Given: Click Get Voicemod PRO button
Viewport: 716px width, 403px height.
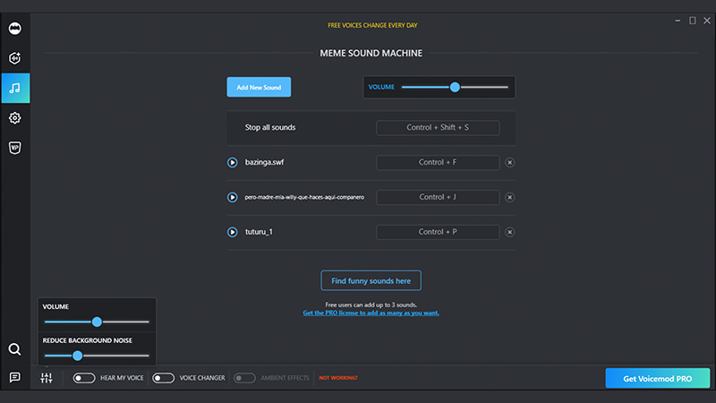Looking at the screenshot, I should [x=658, y=378].
